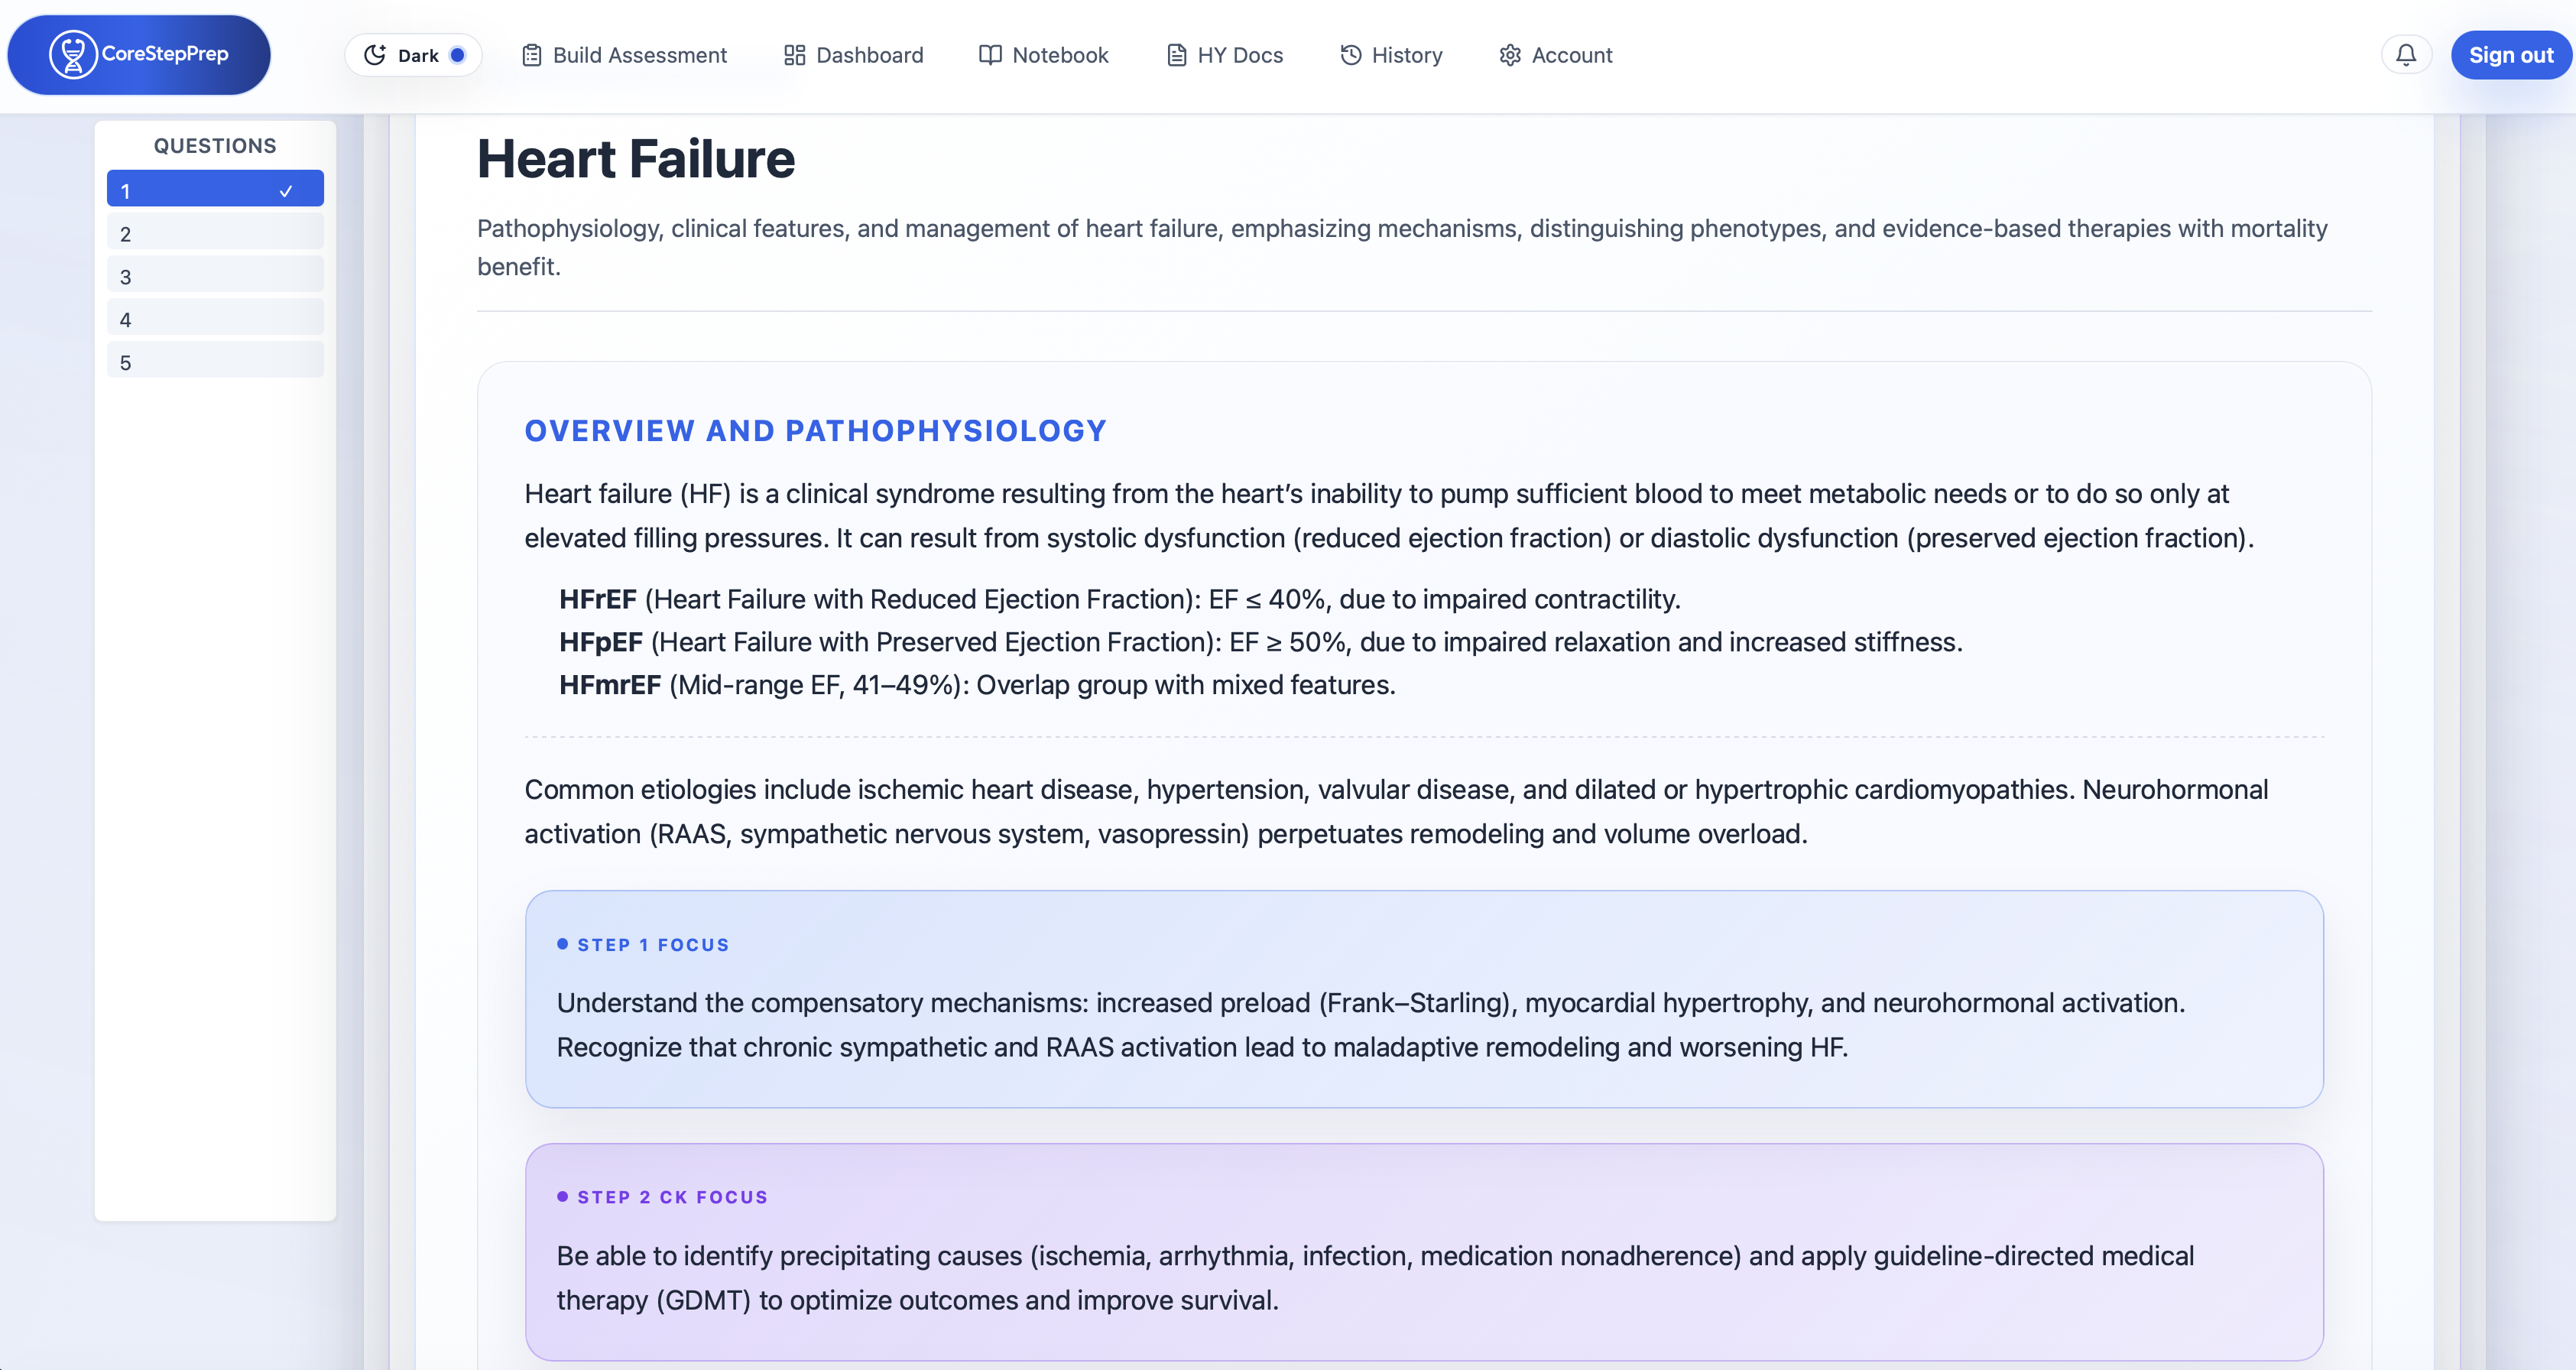The image size is (2576, 1370).
Task: Go to question 3
Action: (215, 275)
